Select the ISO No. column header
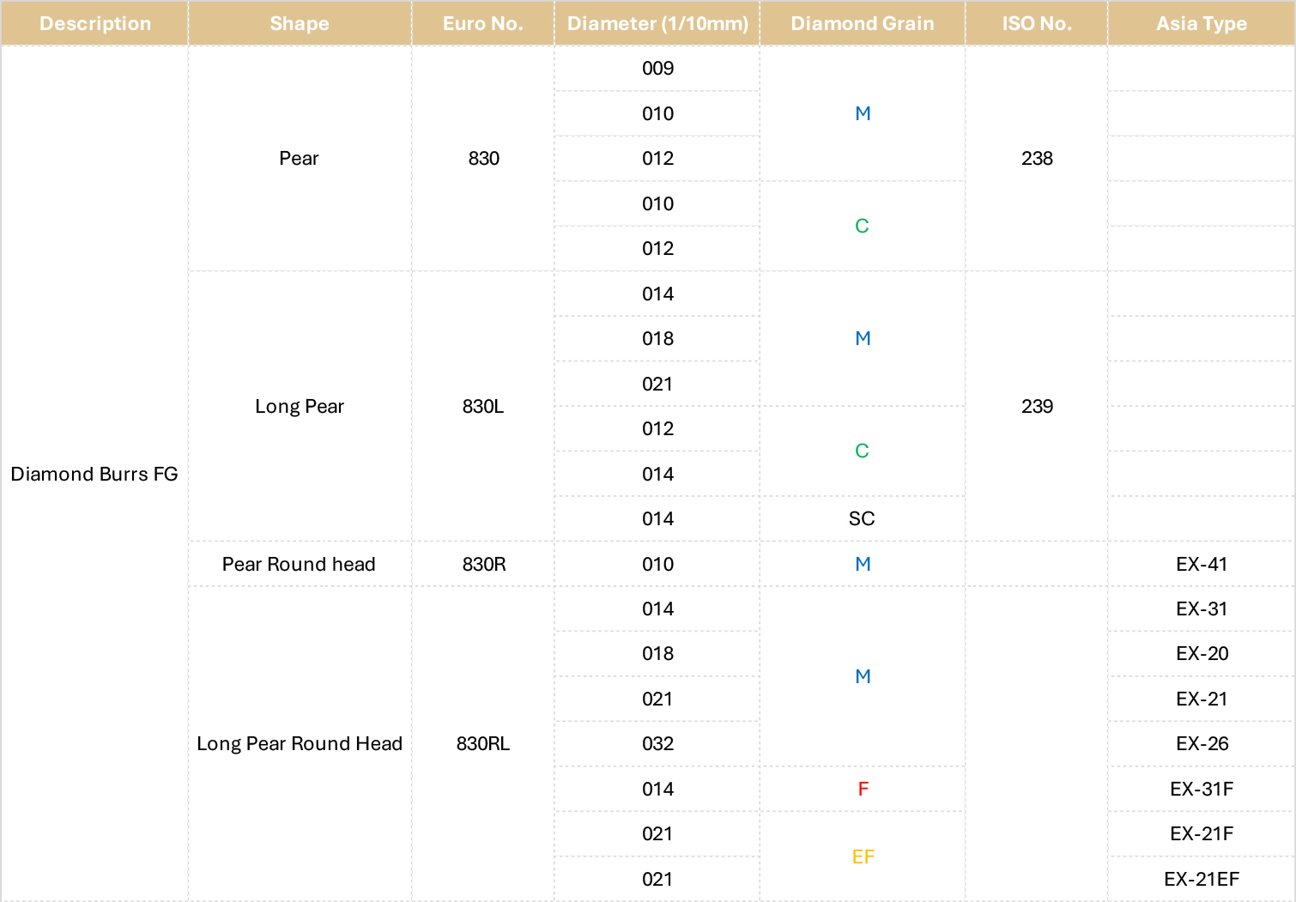This screenshot has height=902, width=1296. pos(1037,23)
